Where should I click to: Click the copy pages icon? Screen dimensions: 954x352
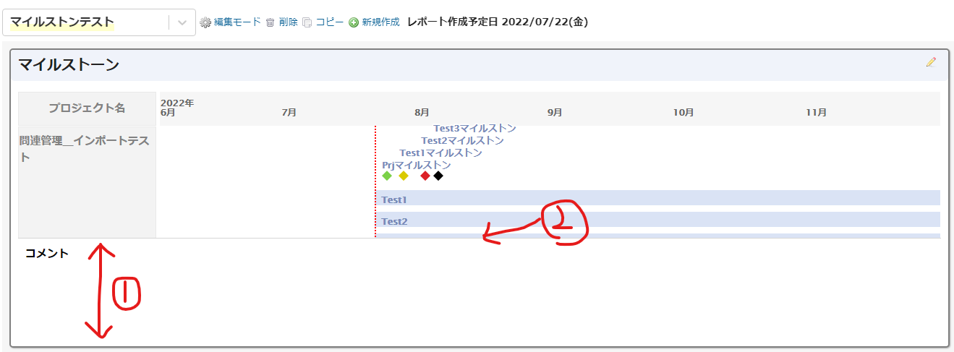click(307, 22)
